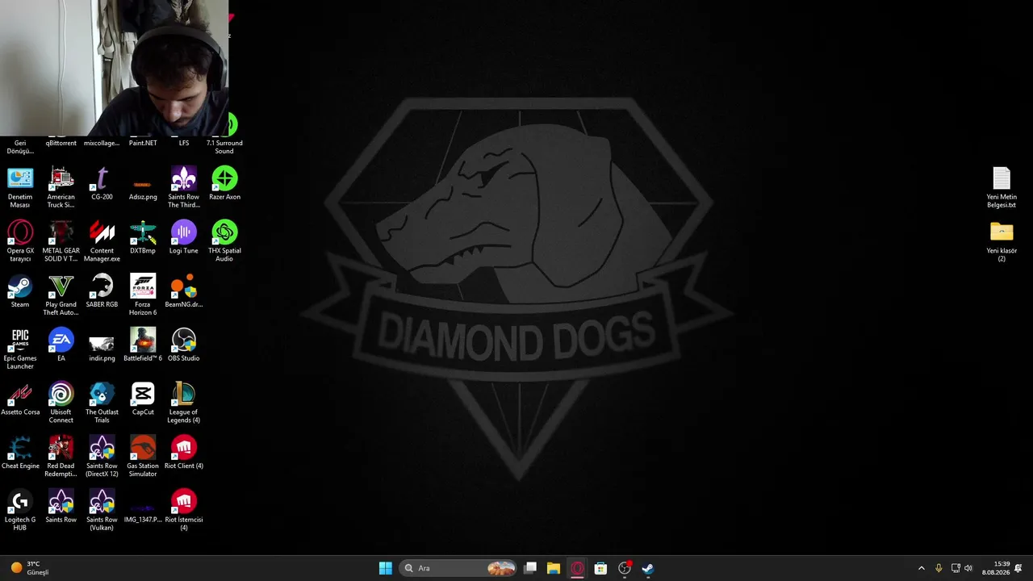Open File Explorer from the taskbar
This screenshot has height=581, width=1033.
tap(554, 568)
